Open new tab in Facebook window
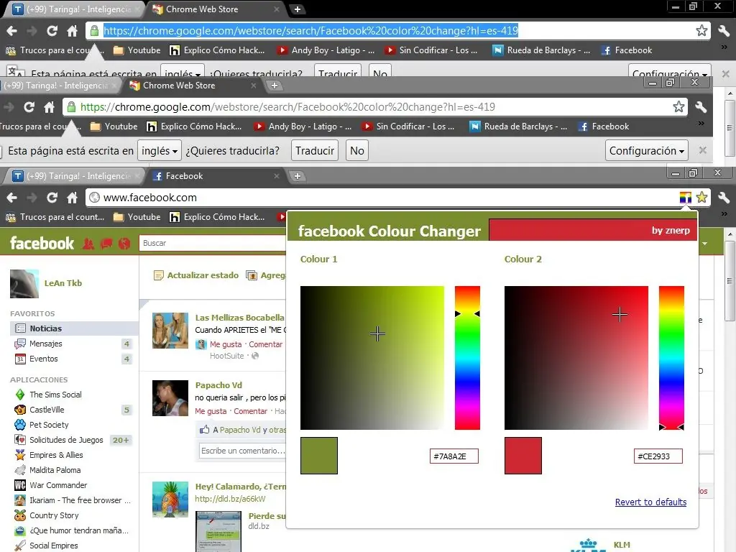 (x=297, y=176)
